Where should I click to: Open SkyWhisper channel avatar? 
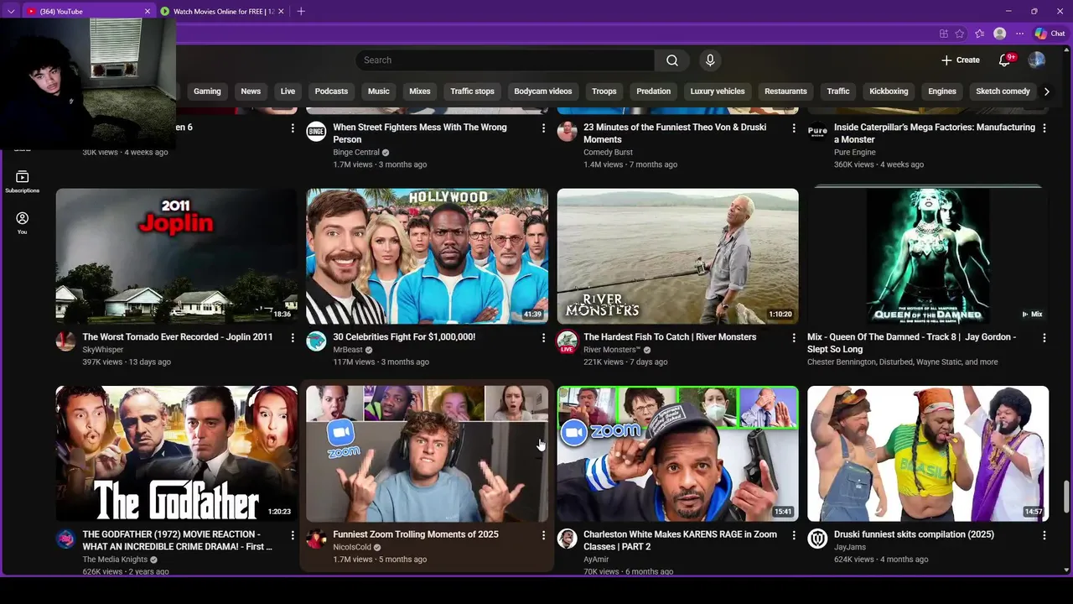click(65, 341)
